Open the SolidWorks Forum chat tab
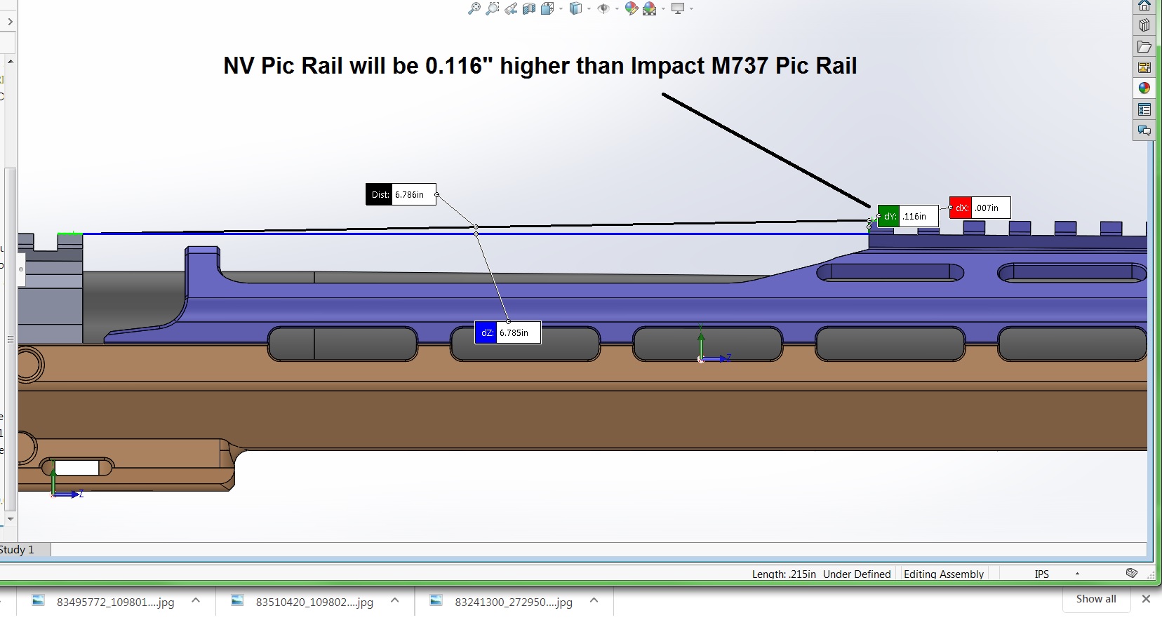The image size is (1162, 620). click(1144, 130)
